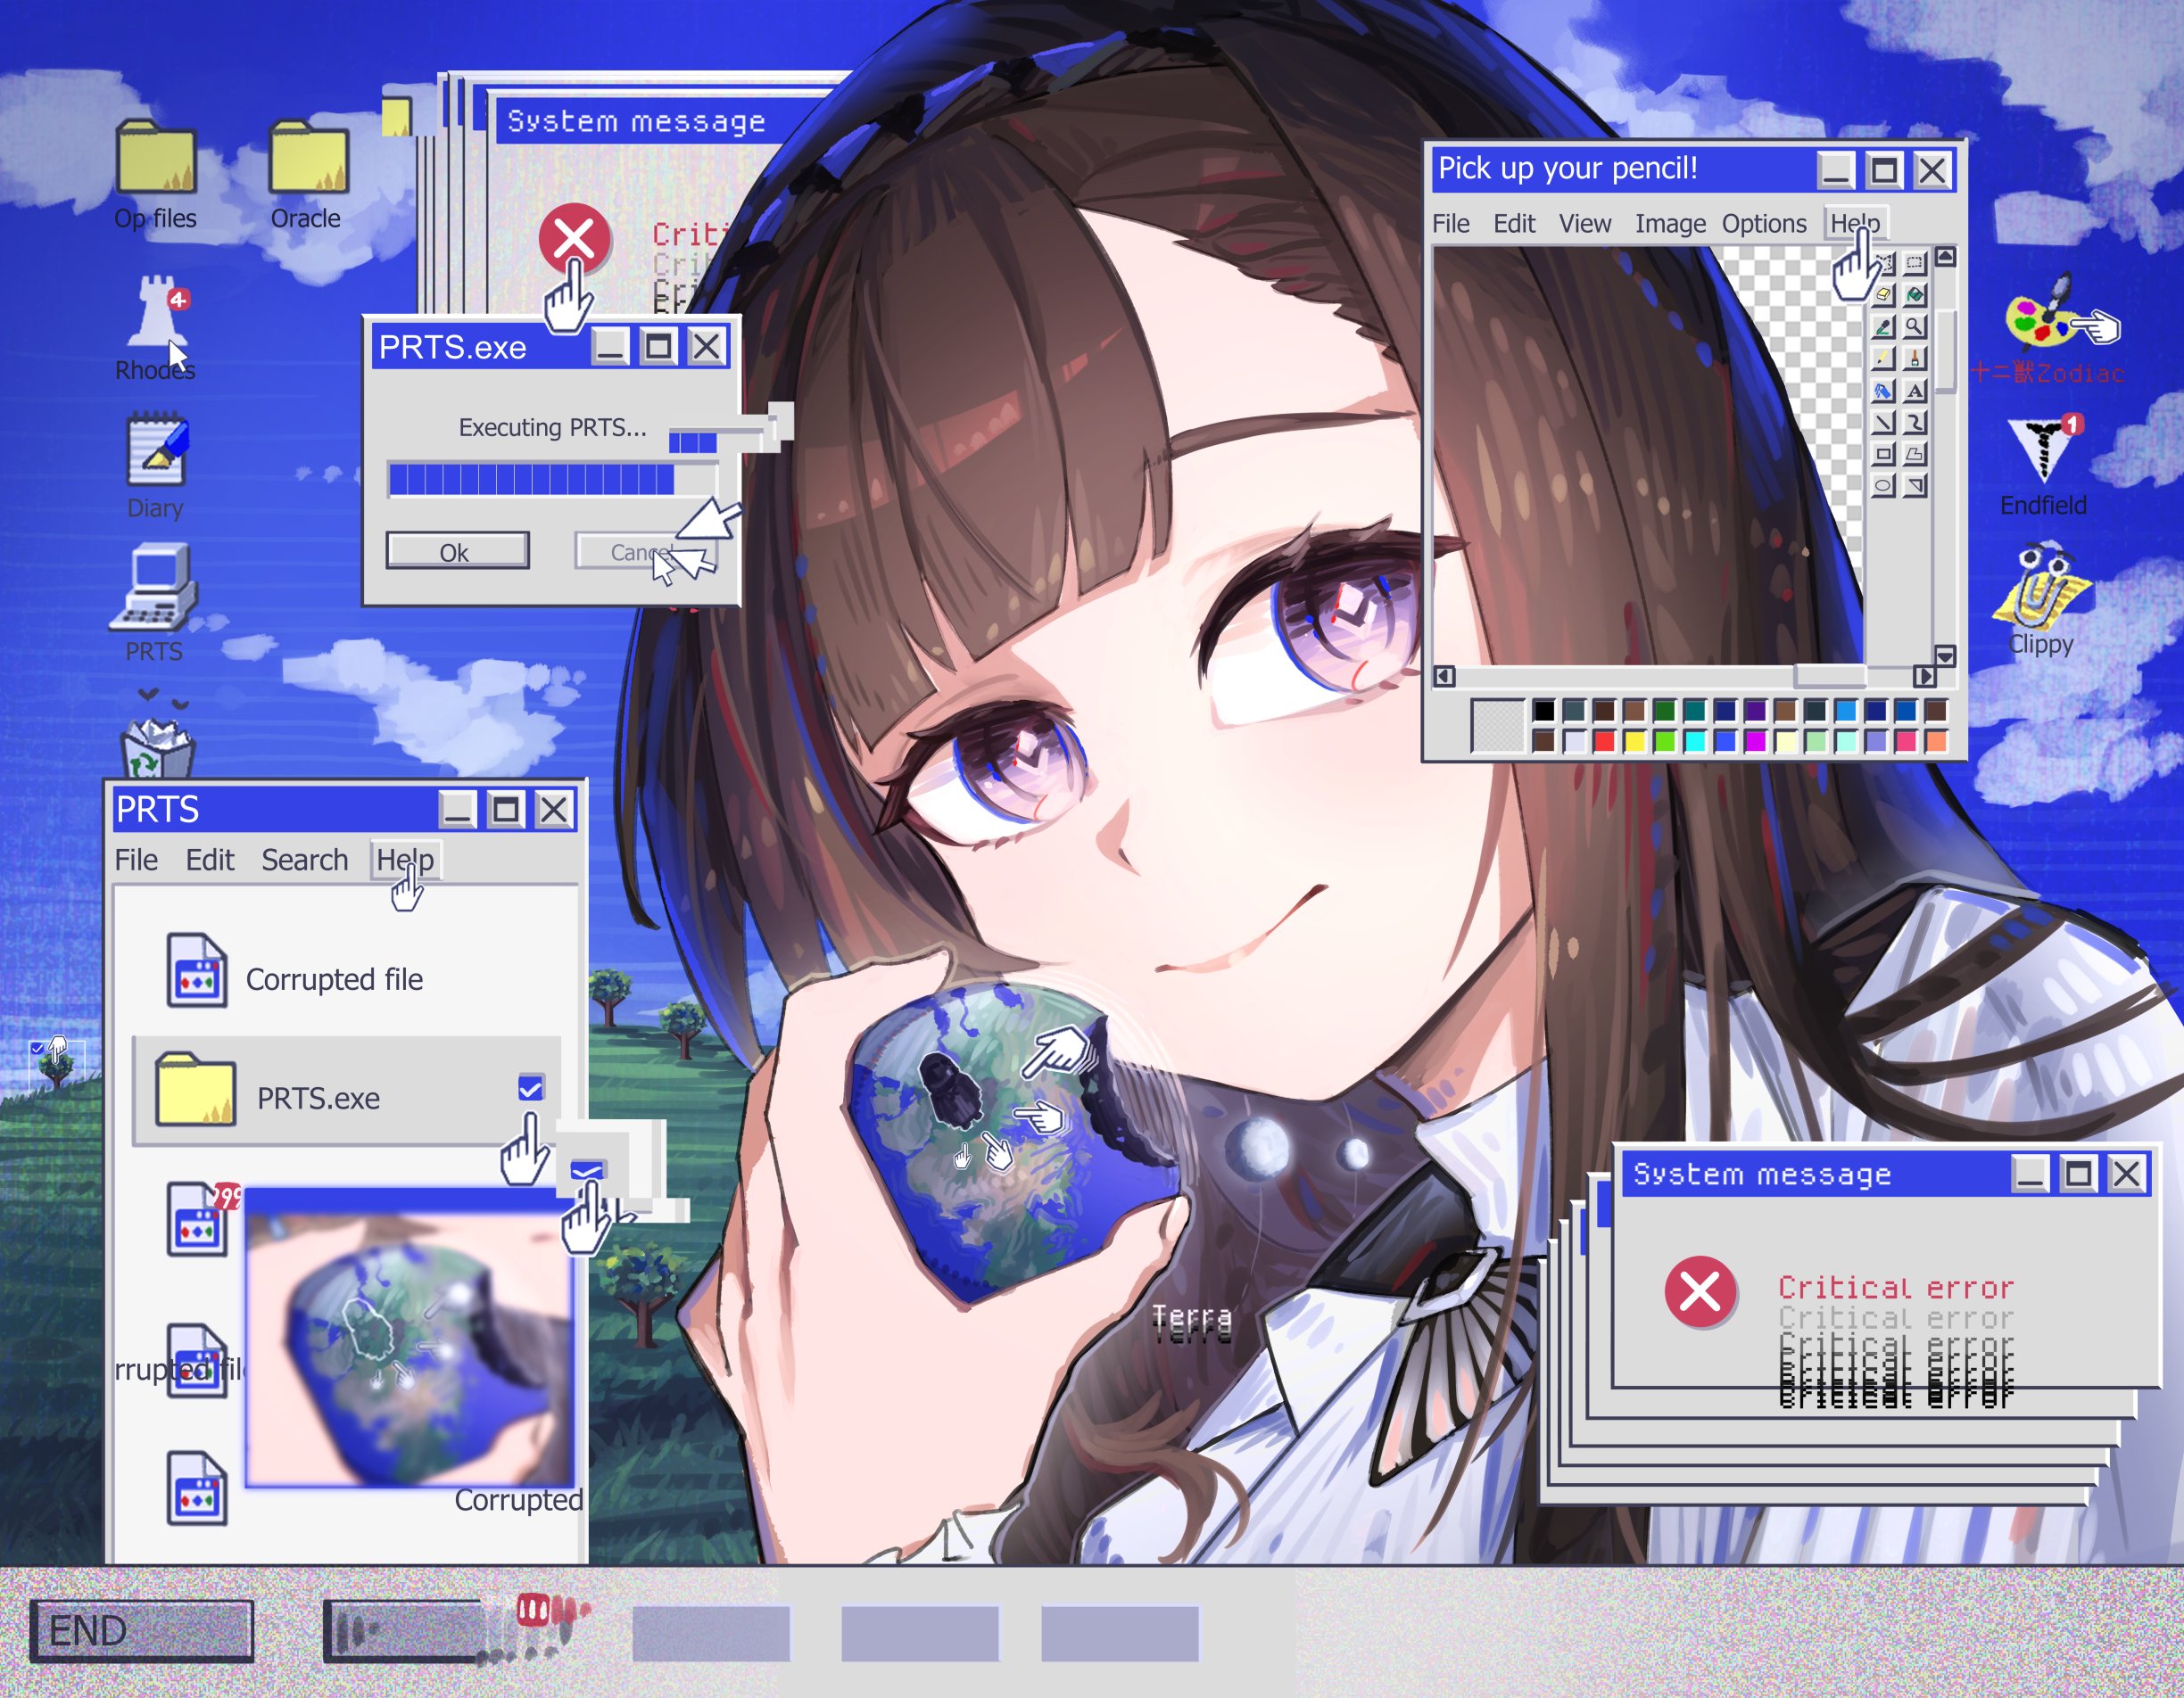2184x1698 pixels.
Task: Choose the Ellipse shape tool
Action: pyautogui.click(x=1883, y=486)
